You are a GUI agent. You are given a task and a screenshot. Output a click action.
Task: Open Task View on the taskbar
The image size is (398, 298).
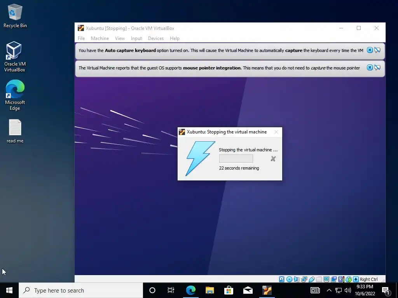click(x=171, y=290)
